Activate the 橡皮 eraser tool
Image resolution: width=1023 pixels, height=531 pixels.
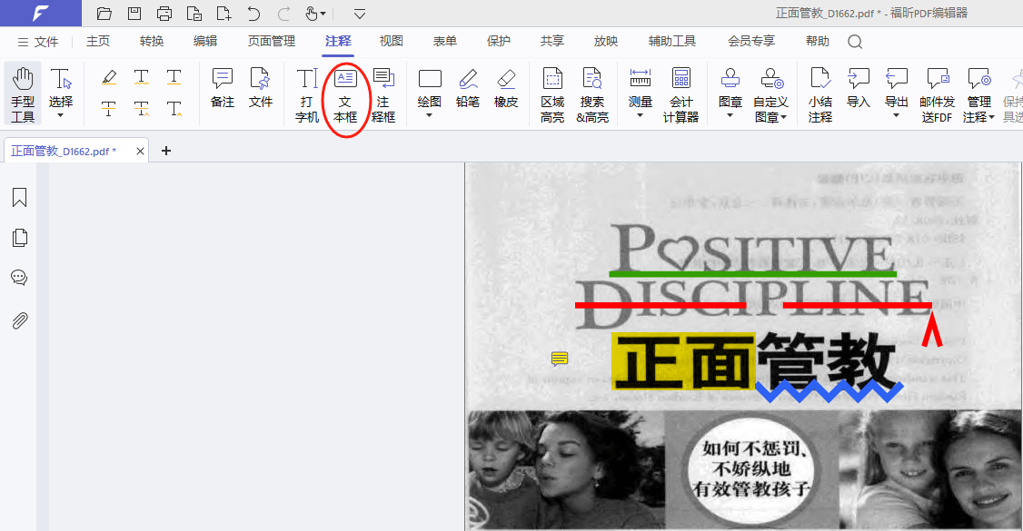(506, 88)
